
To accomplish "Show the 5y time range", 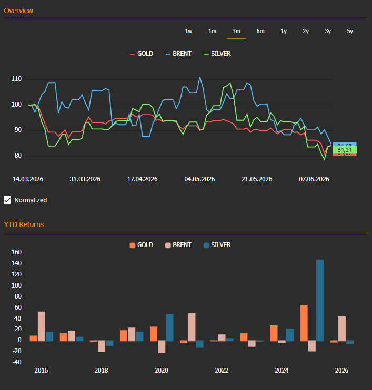I will tap(350, 31).
